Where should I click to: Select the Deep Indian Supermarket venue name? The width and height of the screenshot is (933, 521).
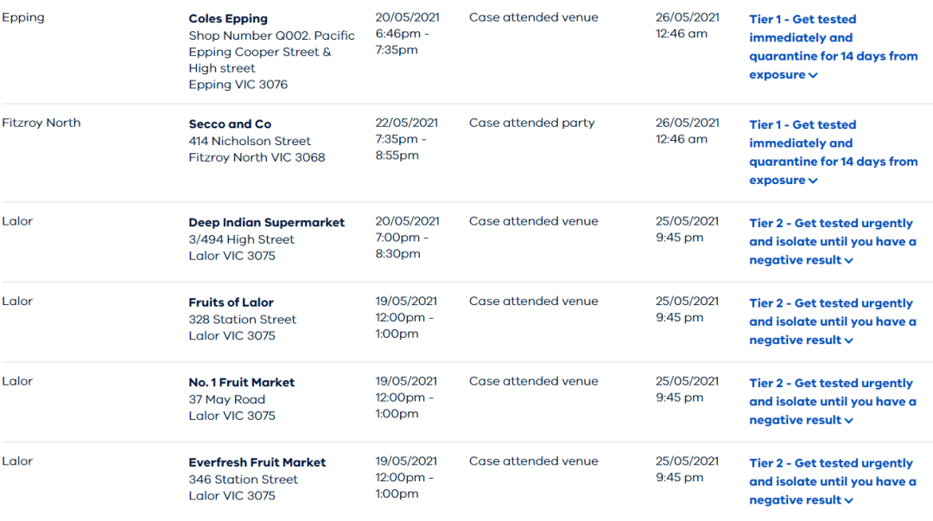click(267, 223)
